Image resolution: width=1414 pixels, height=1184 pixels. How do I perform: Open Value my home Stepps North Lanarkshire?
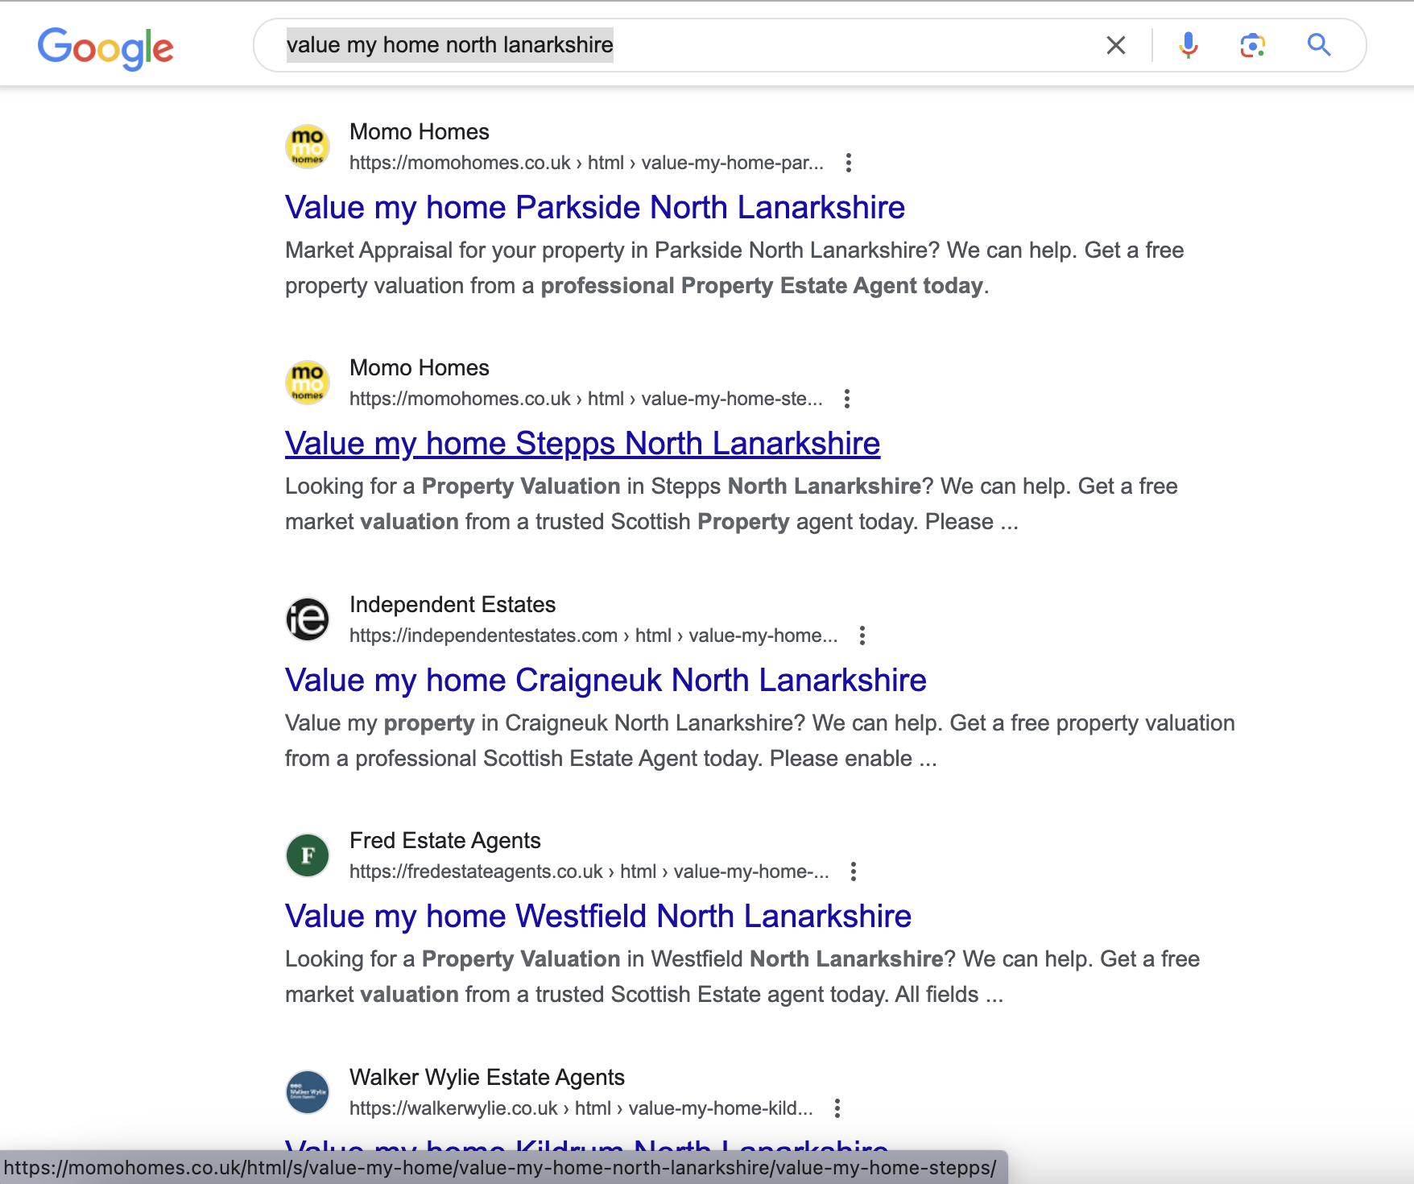[x=582, y=444]
